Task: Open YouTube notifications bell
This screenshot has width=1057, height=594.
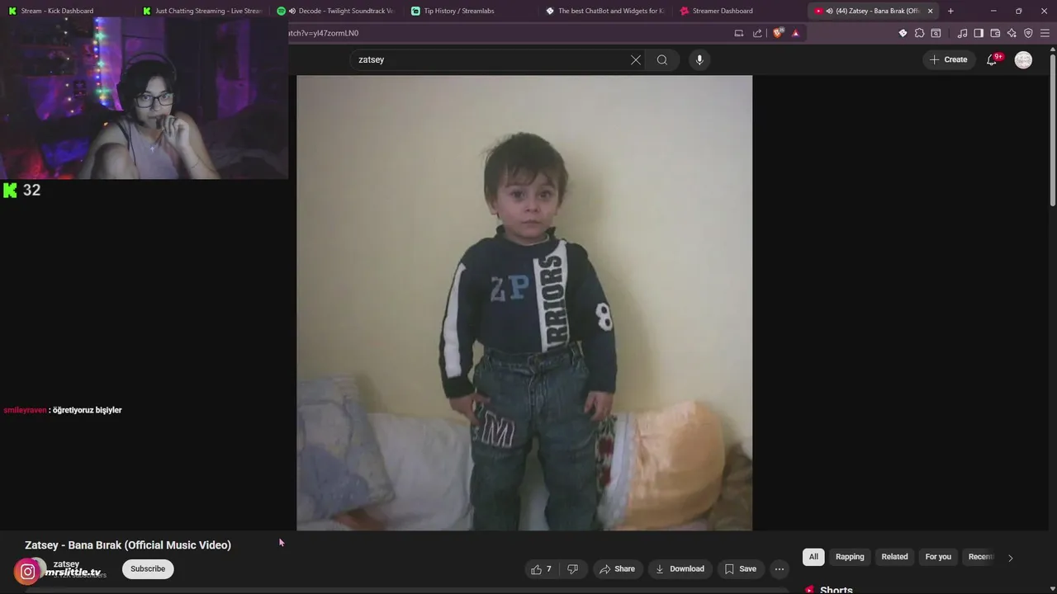Action: [x=993, y=59]
